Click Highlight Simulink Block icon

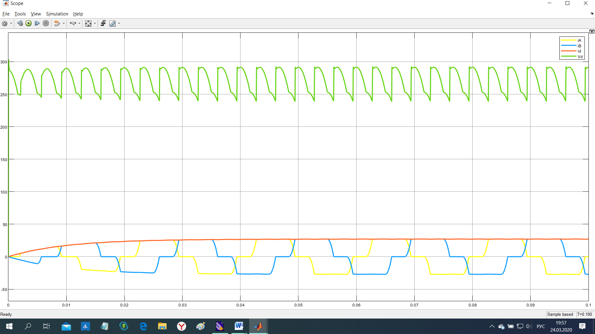click(x=57, y=24)
